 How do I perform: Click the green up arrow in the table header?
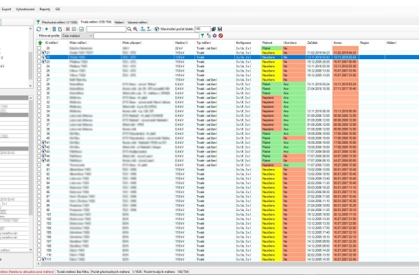[39, 42]
